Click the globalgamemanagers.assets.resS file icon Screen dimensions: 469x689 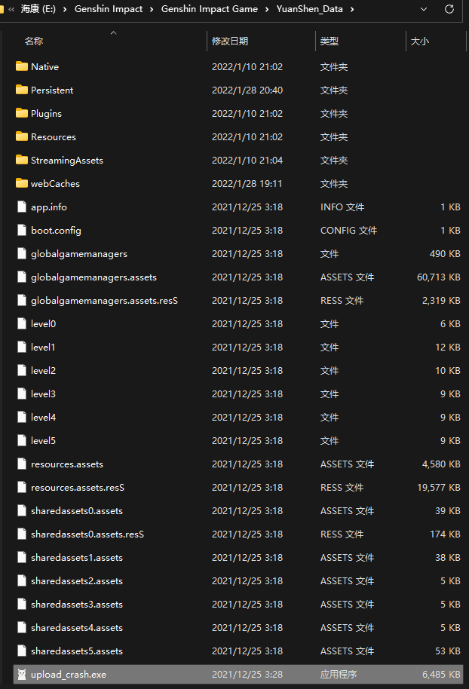point(22,300)
